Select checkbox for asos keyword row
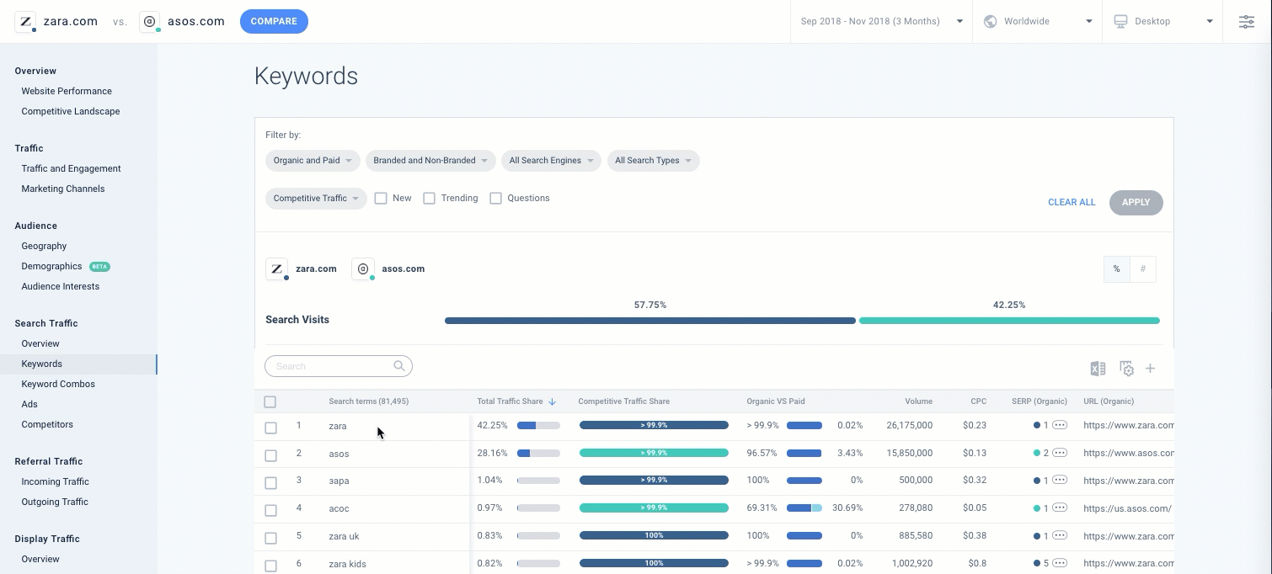This screenshot has width=1272, height=574. pos(270,455)
